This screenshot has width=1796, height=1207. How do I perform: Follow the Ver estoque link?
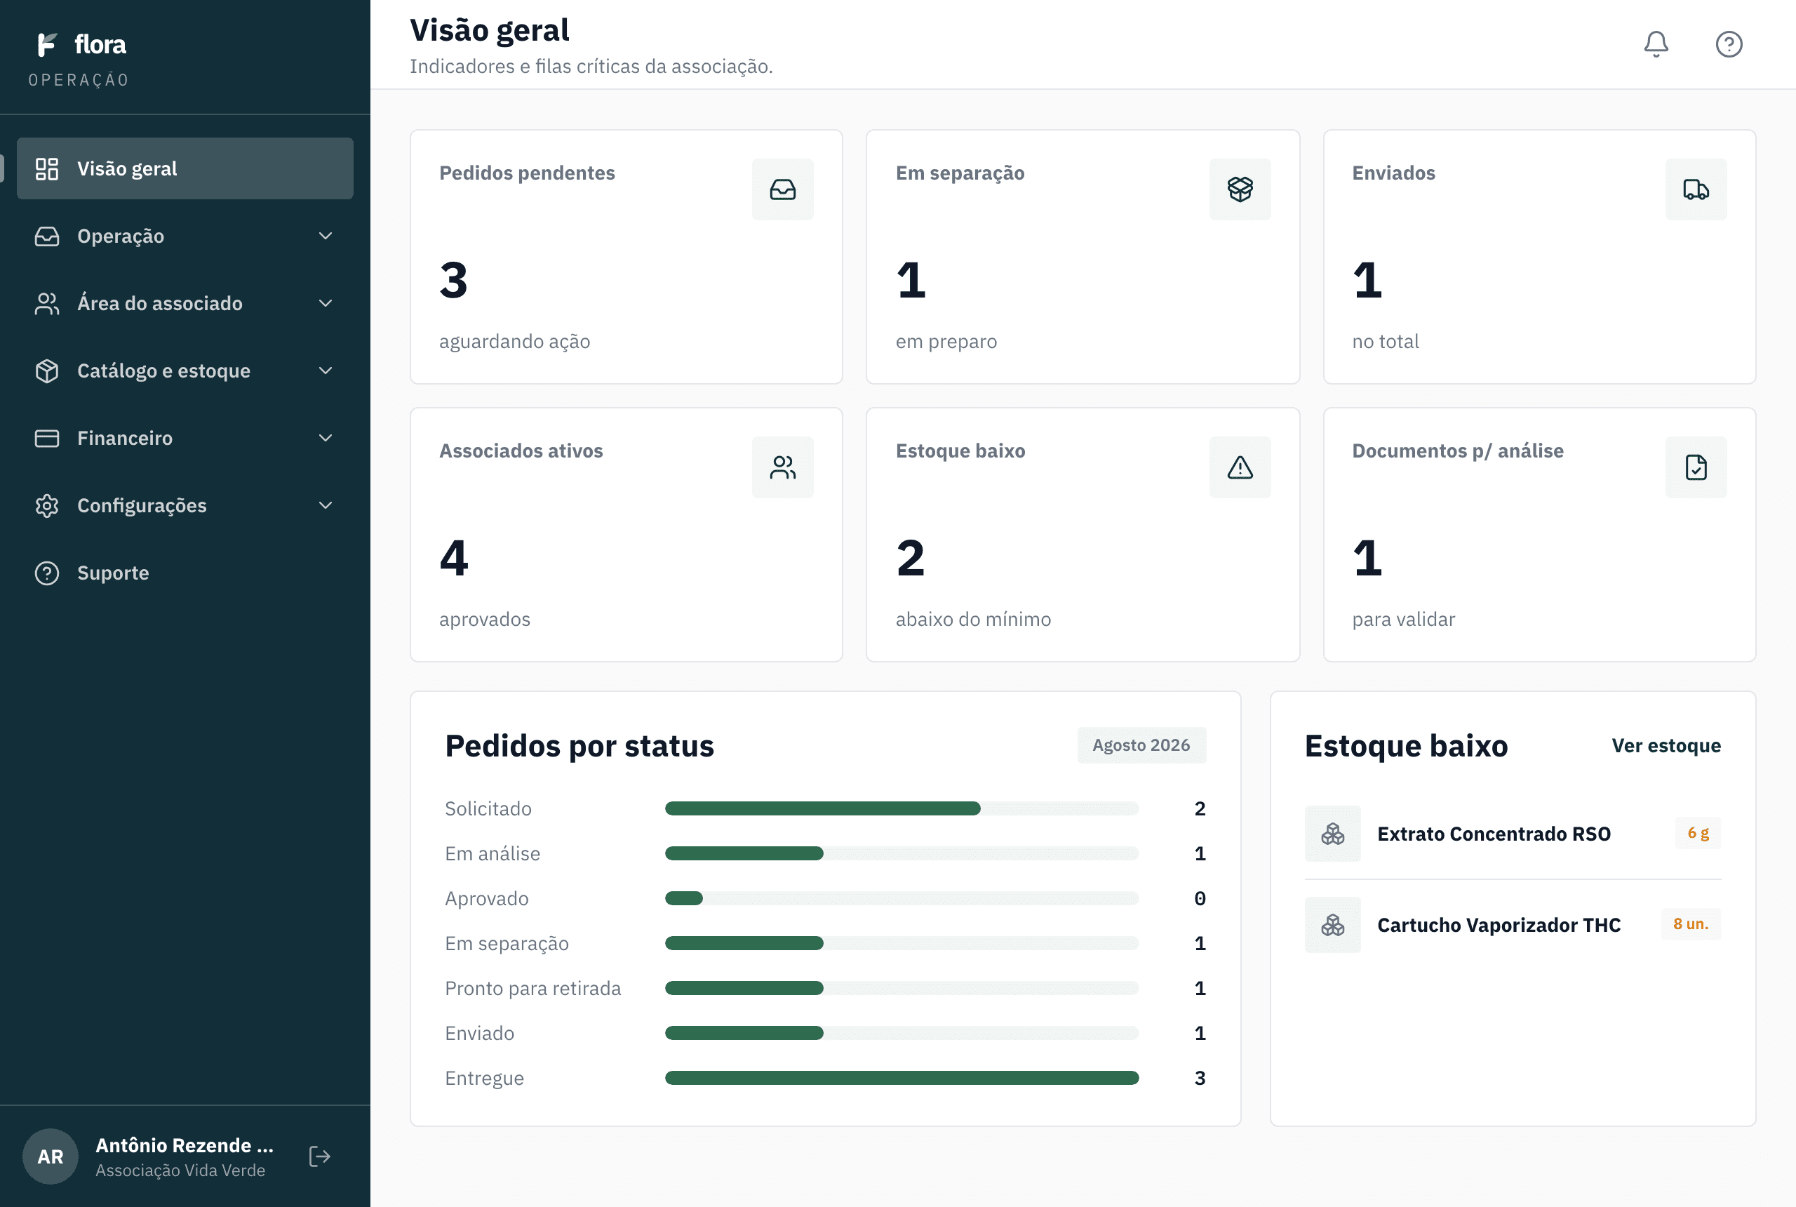click(1666, 745)
